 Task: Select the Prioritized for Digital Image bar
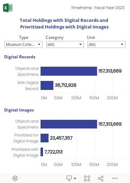point(44,138)
